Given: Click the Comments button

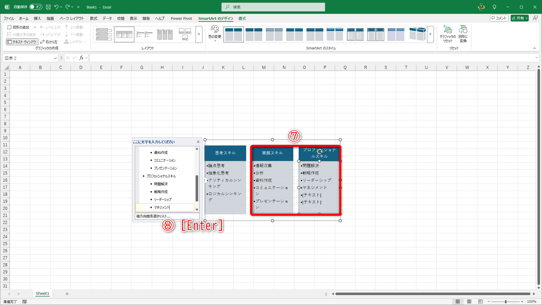Looking at the screenshot, I should pos(499,18).
